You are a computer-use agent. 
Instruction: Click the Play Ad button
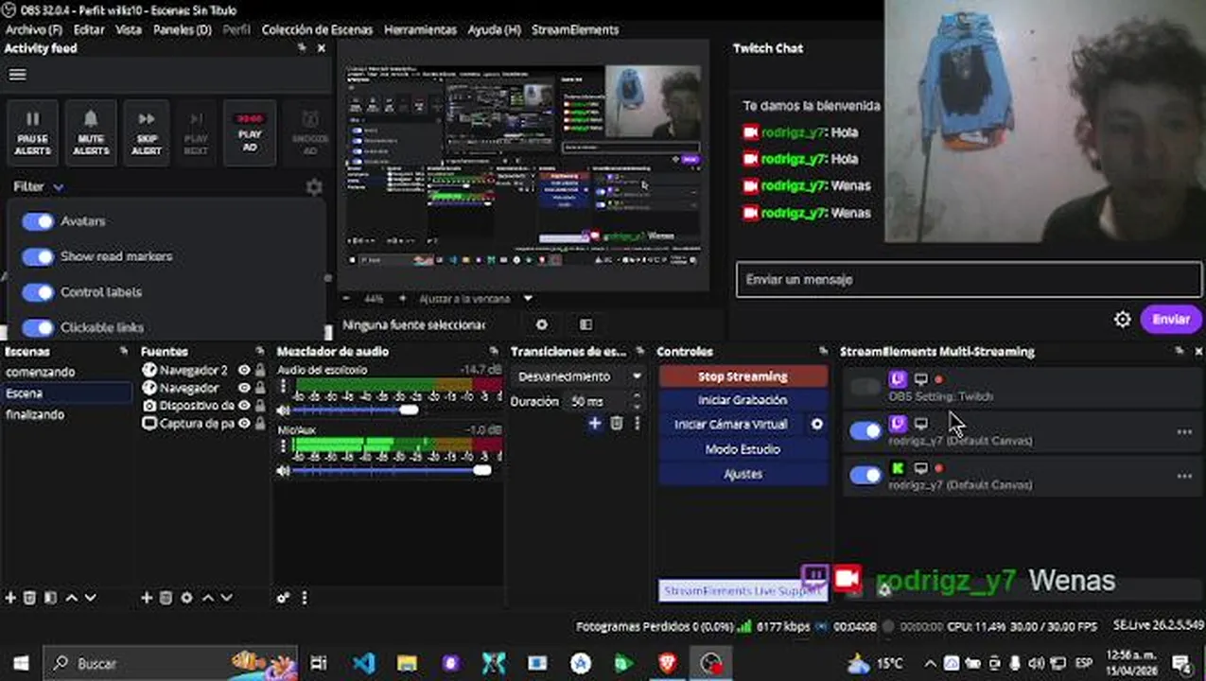tap(250, 133)
